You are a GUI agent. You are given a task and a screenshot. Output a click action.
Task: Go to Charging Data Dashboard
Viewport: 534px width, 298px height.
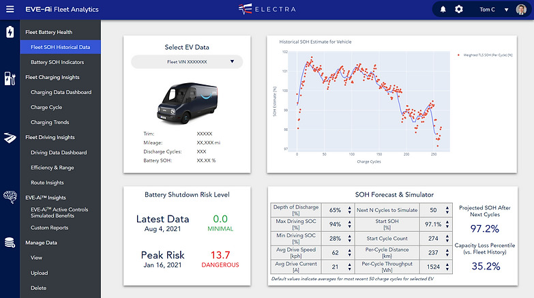[x=61, y=92]
